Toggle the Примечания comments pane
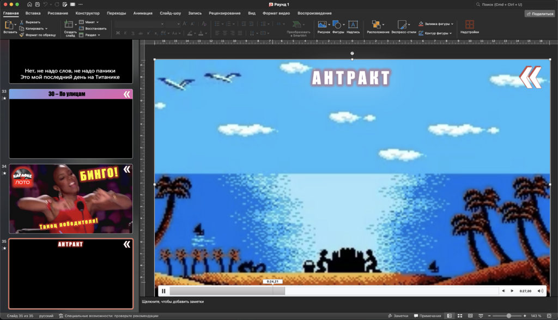 427,316
